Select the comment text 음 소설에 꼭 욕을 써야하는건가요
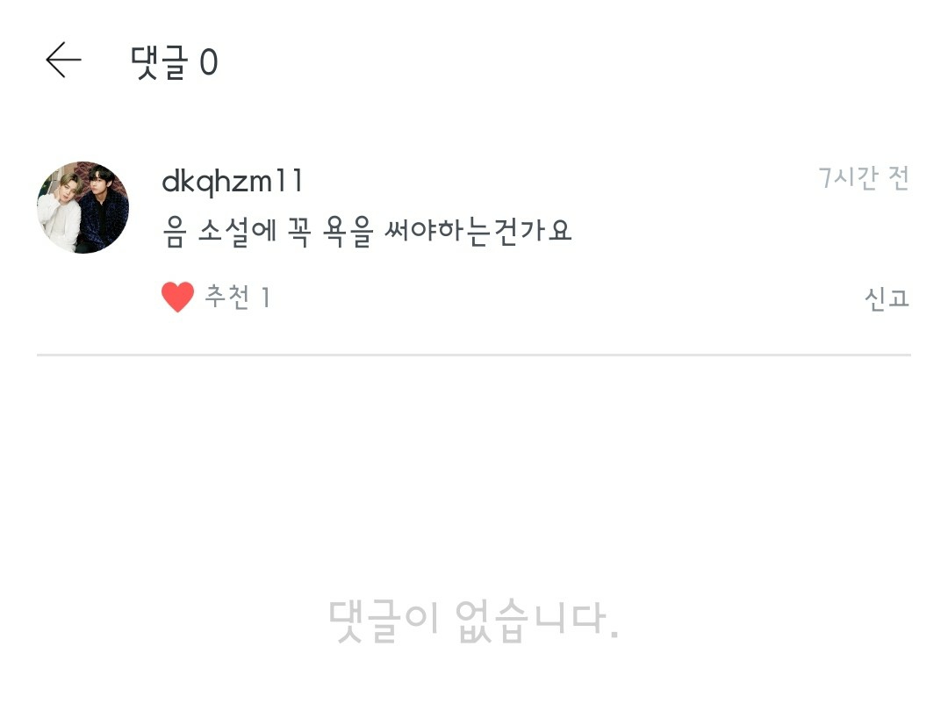 (x=367, y=232)
